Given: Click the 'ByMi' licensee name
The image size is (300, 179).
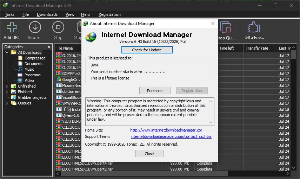Looking at the screenshot, I should [94, 65].
